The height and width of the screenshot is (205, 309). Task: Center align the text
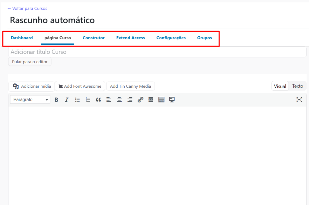119,100
